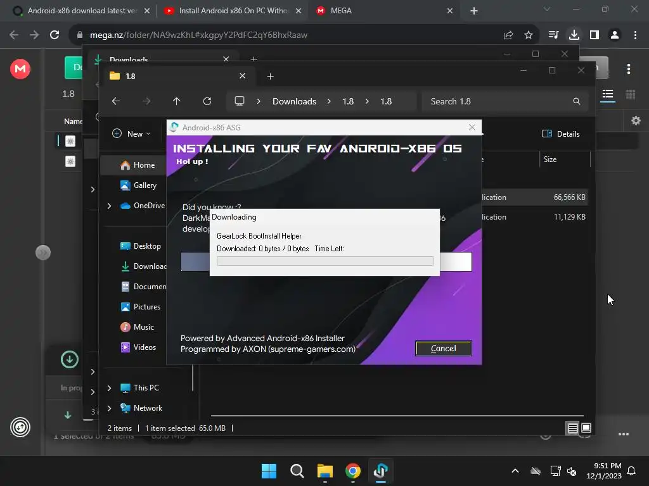
Task: Go up one folder level in File Explorer
Action: click(x=177, y=101)
